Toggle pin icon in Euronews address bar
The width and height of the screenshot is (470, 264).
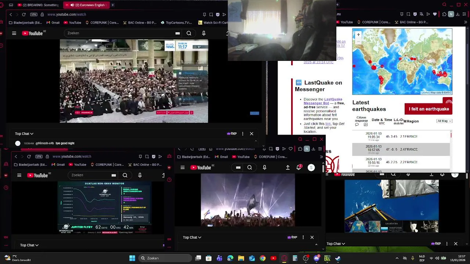(205, 14)
